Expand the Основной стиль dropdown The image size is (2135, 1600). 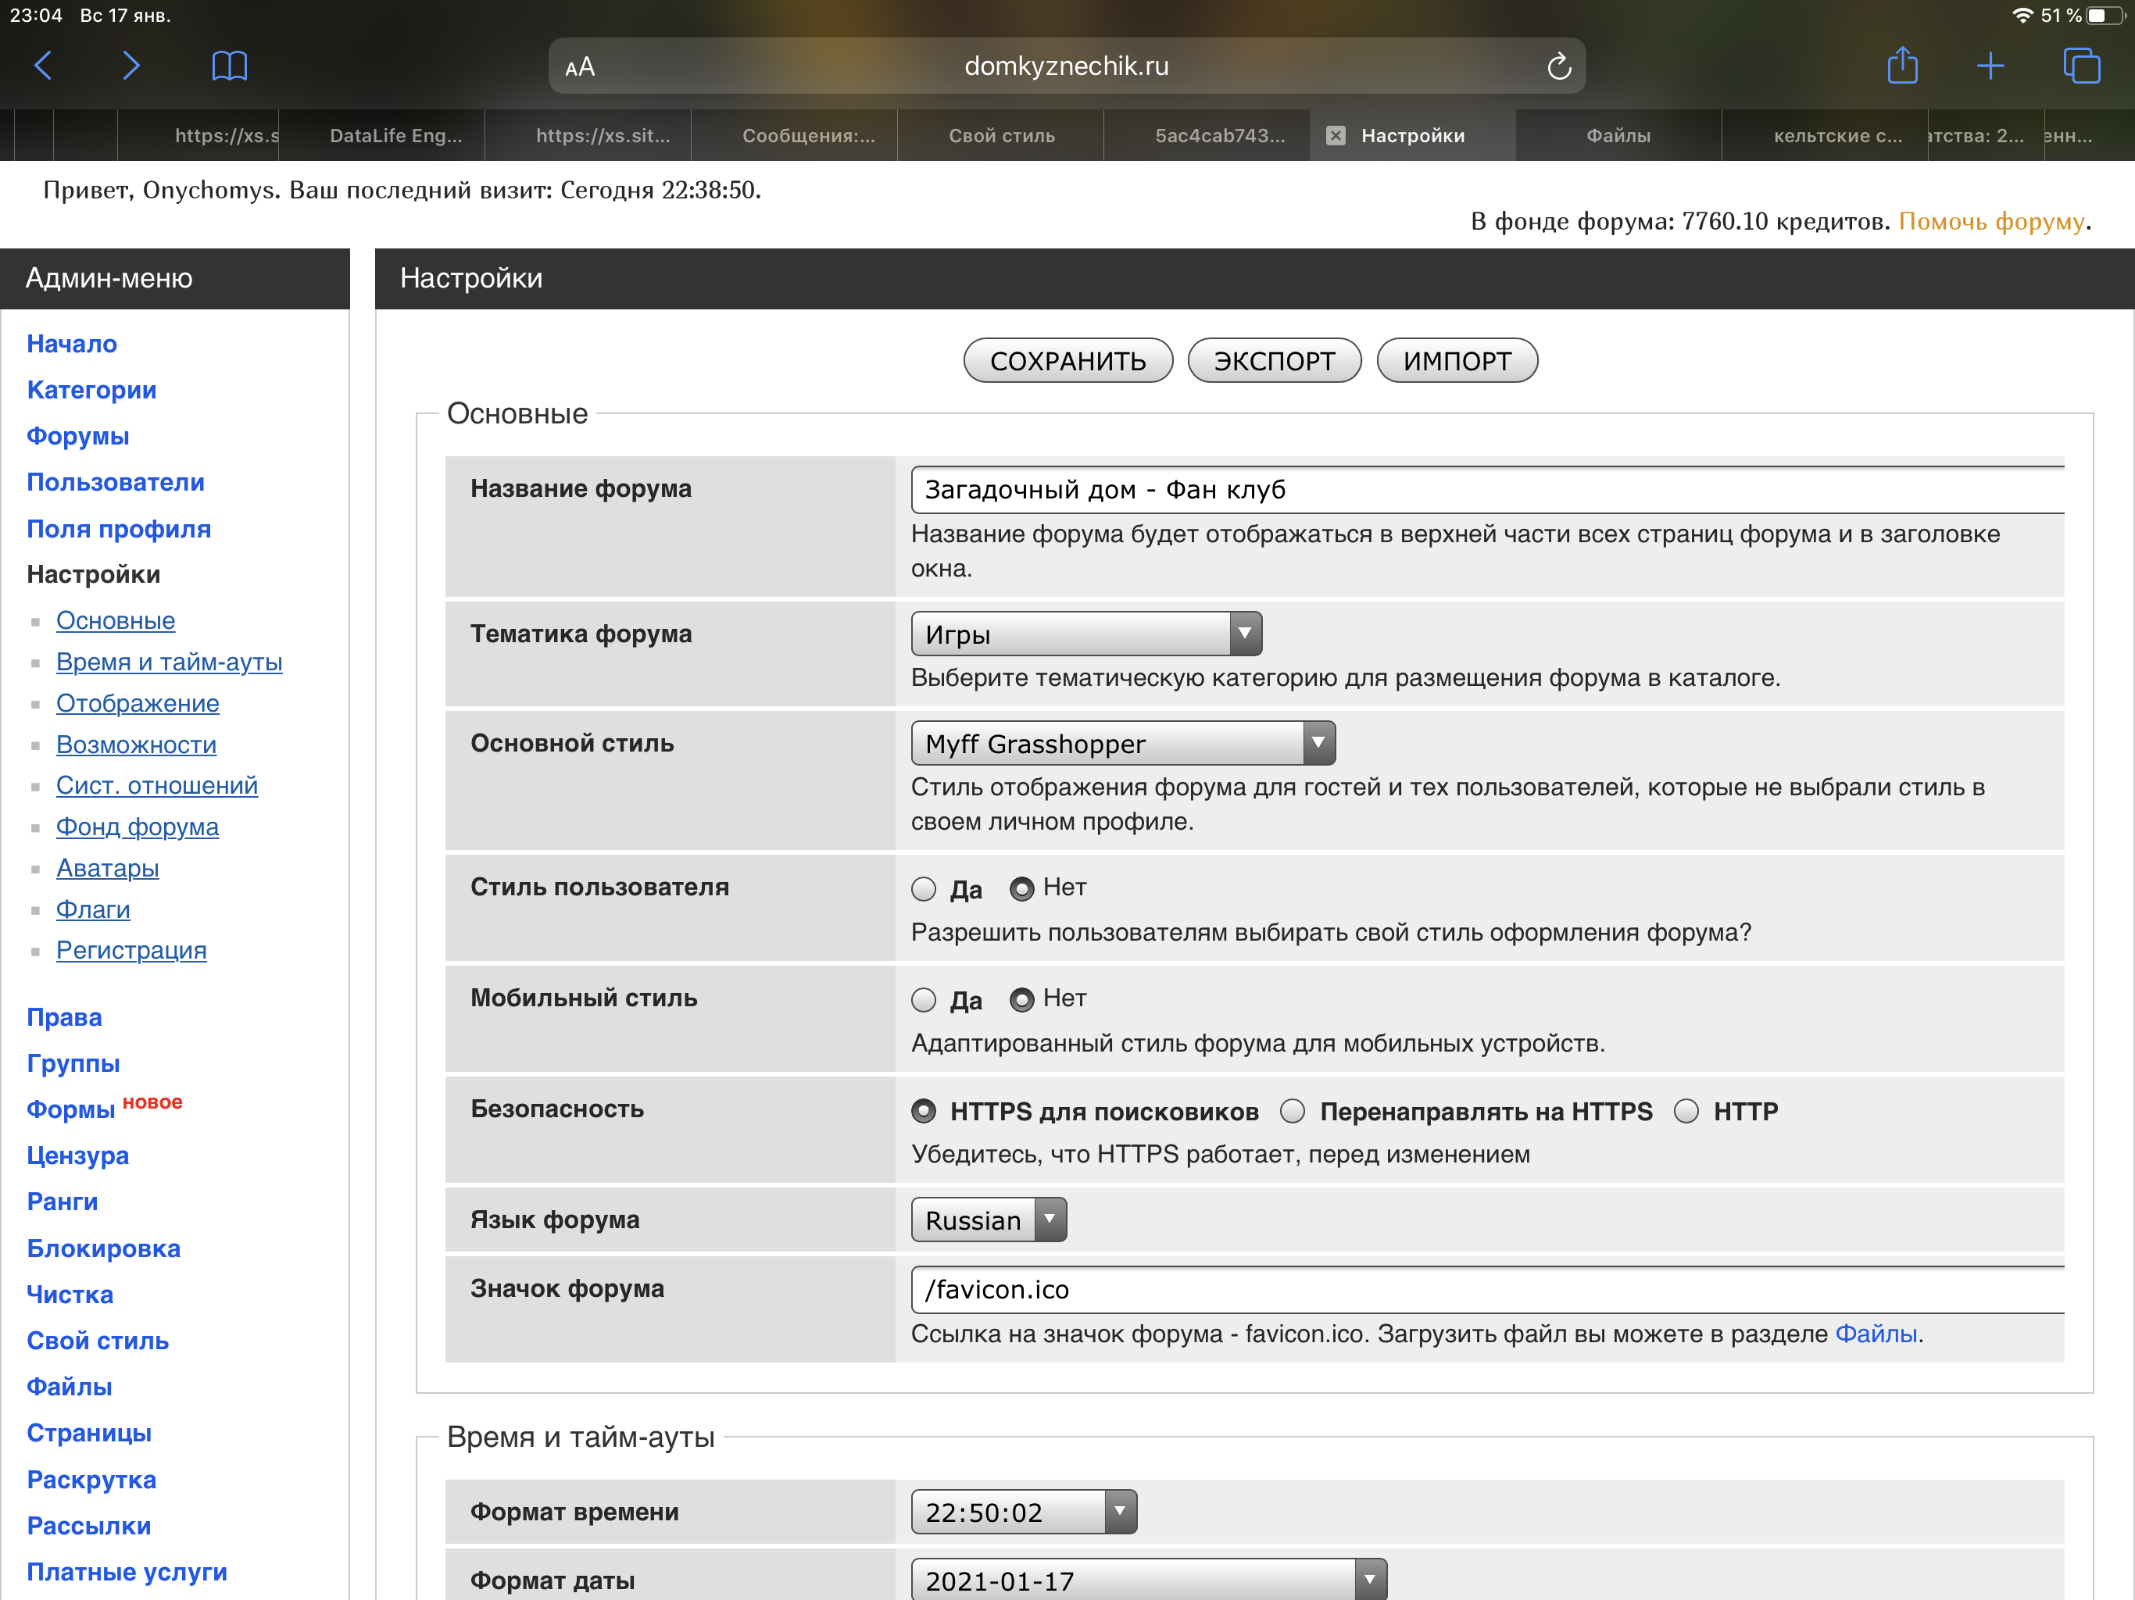click(x=1122, y=743)
